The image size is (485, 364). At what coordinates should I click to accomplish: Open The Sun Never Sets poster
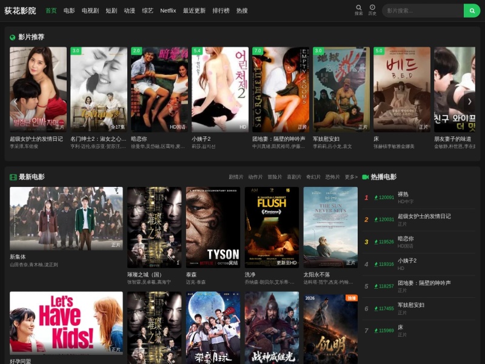(330, 227)
